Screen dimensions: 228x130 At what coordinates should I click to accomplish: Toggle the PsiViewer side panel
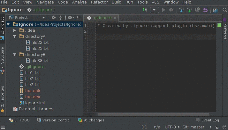point(225,29)
